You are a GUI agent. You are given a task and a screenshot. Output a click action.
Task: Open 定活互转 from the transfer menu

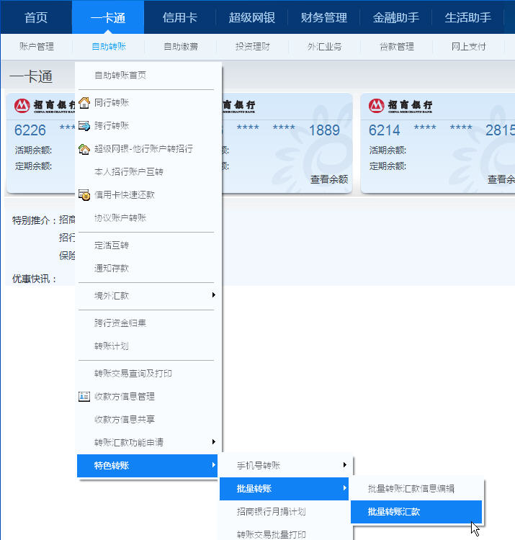(111, 246)
